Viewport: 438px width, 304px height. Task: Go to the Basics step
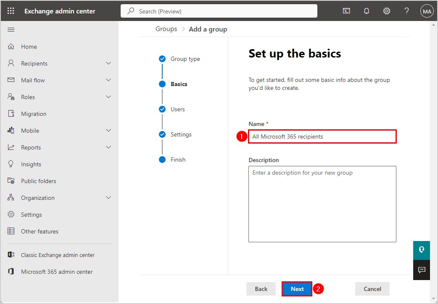(179, 84)
